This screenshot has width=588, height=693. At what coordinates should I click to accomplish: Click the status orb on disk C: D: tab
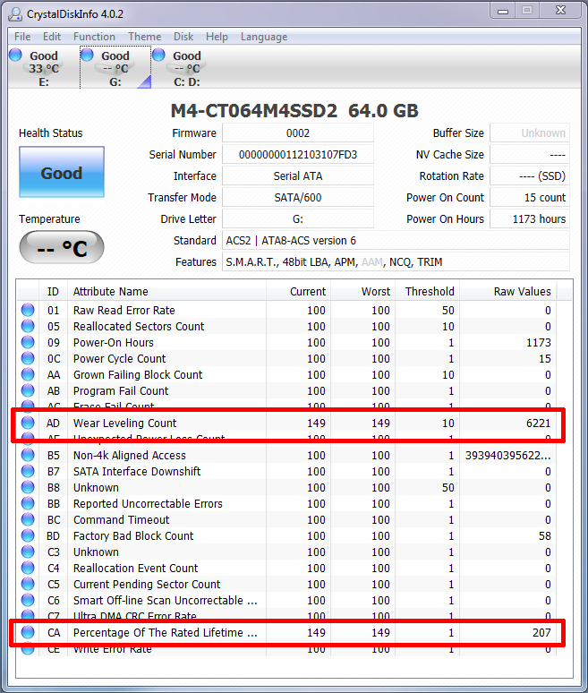coord(158,55)
